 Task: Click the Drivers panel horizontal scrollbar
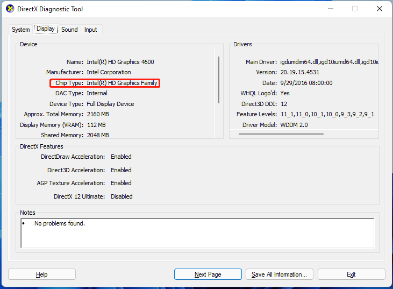281,134
